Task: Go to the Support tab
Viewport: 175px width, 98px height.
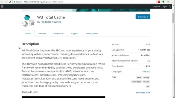Action: click(74, 33)
